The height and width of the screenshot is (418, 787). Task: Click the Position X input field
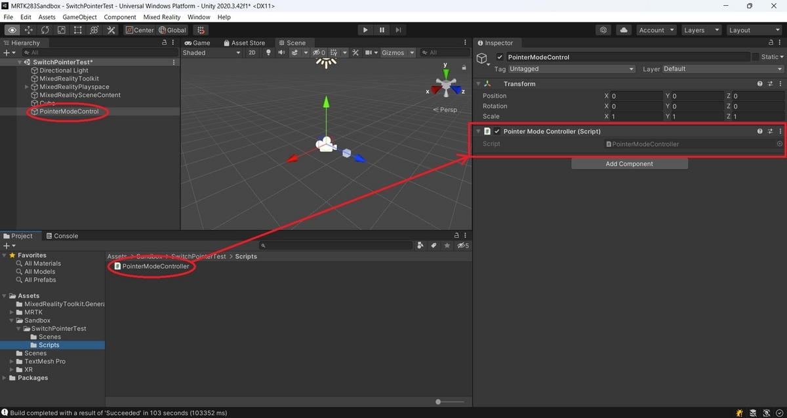[636, 96]
